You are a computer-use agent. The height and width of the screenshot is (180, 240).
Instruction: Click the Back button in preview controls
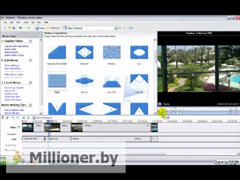click(x=171, y=111)
